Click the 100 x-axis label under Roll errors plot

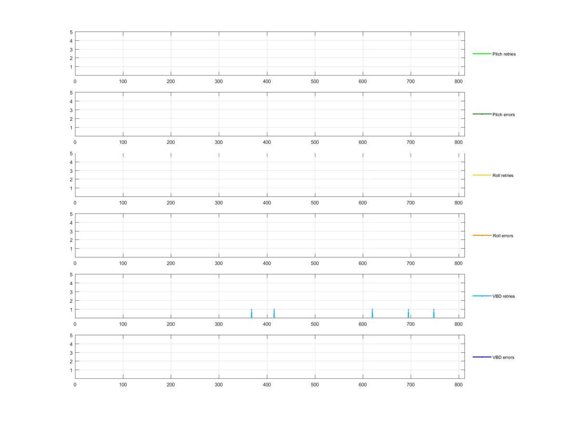tap(123, 264)
